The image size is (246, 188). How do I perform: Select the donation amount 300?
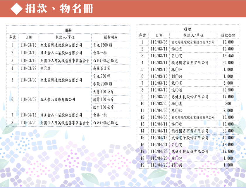click(x=228, y=104)
